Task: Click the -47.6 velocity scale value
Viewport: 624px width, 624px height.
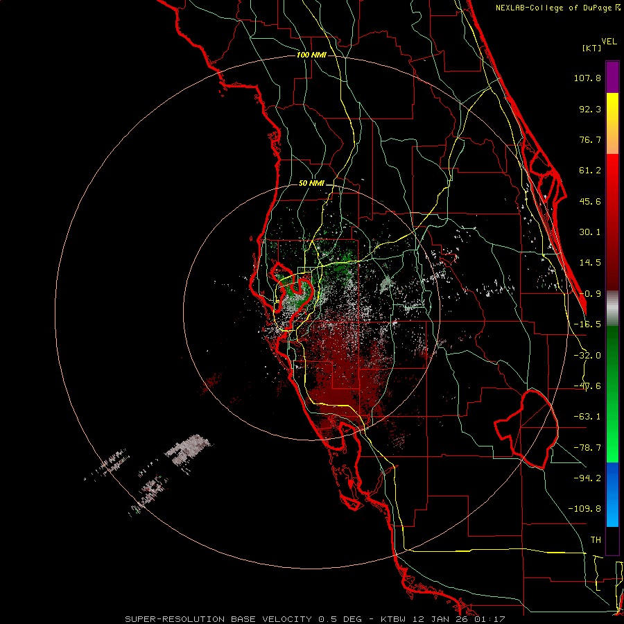Action: pyautogui.click(x=587, y=386)
